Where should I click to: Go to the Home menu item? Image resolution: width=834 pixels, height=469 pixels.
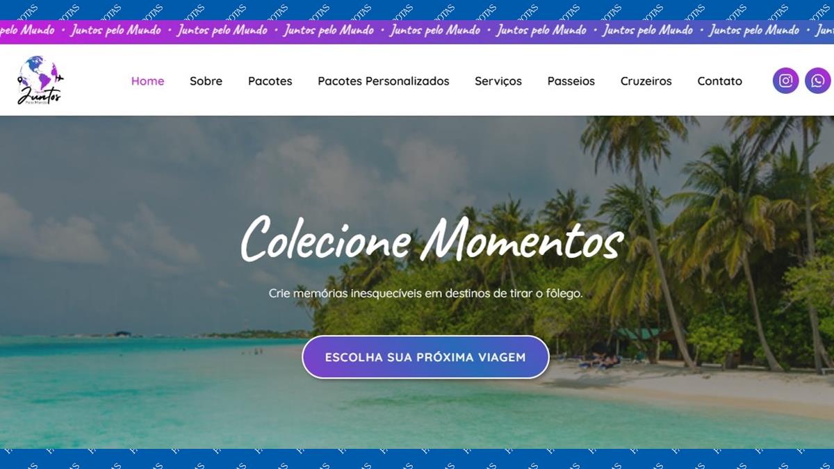[x=148, y=81]
